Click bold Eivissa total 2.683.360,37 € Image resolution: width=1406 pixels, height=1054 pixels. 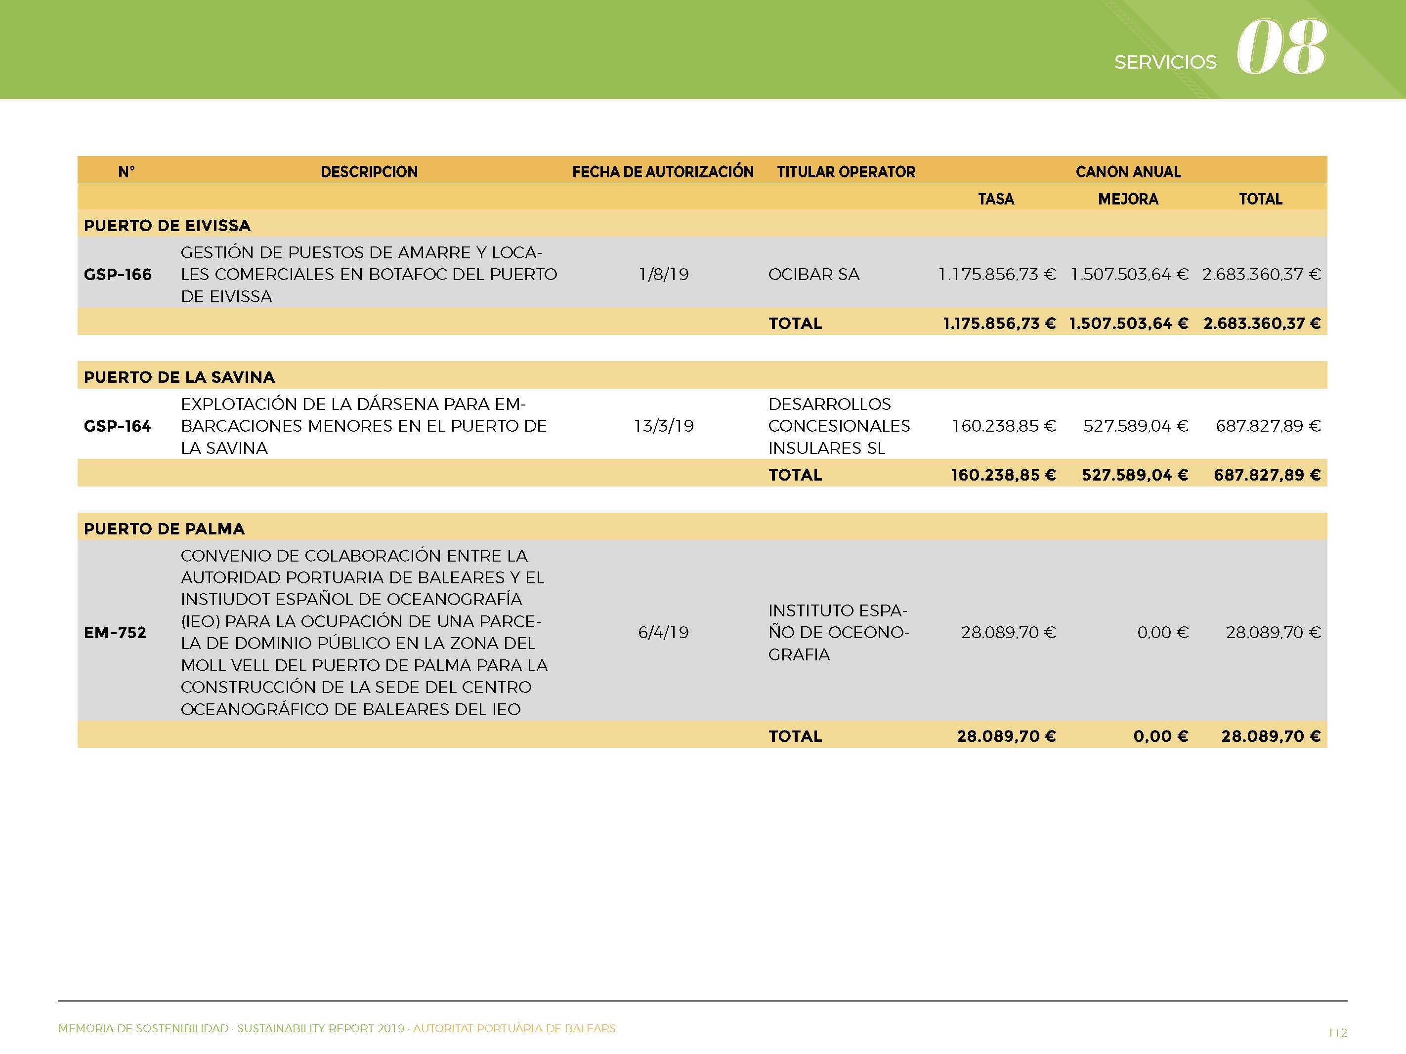1262,324
